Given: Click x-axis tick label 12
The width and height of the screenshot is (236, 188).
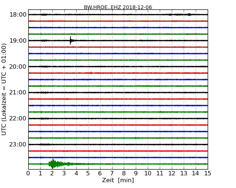Looking at the screenshot, I should pos(172,173).
